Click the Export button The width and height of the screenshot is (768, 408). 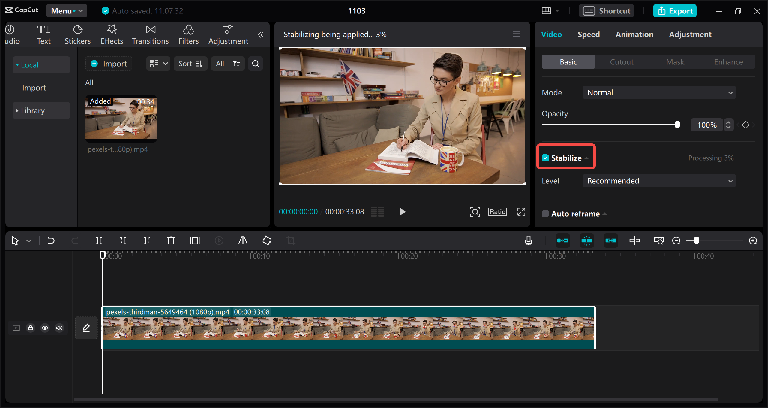point(675,11)
